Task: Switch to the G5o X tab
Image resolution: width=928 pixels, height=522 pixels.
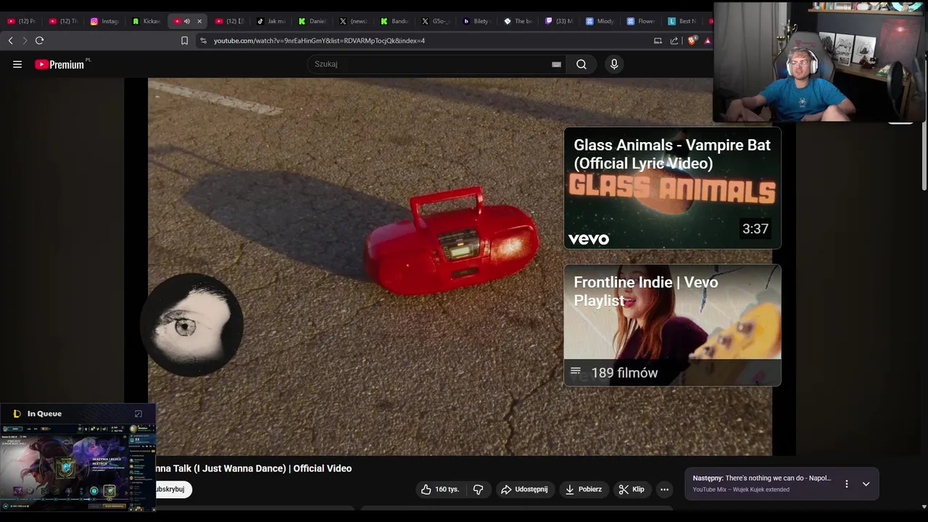Action: click(436, 21)
